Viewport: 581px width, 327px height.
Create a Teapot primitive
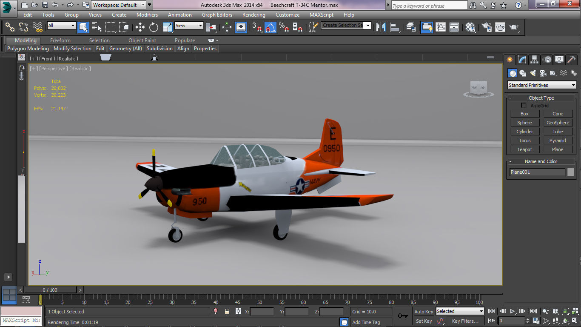[524, 149]
